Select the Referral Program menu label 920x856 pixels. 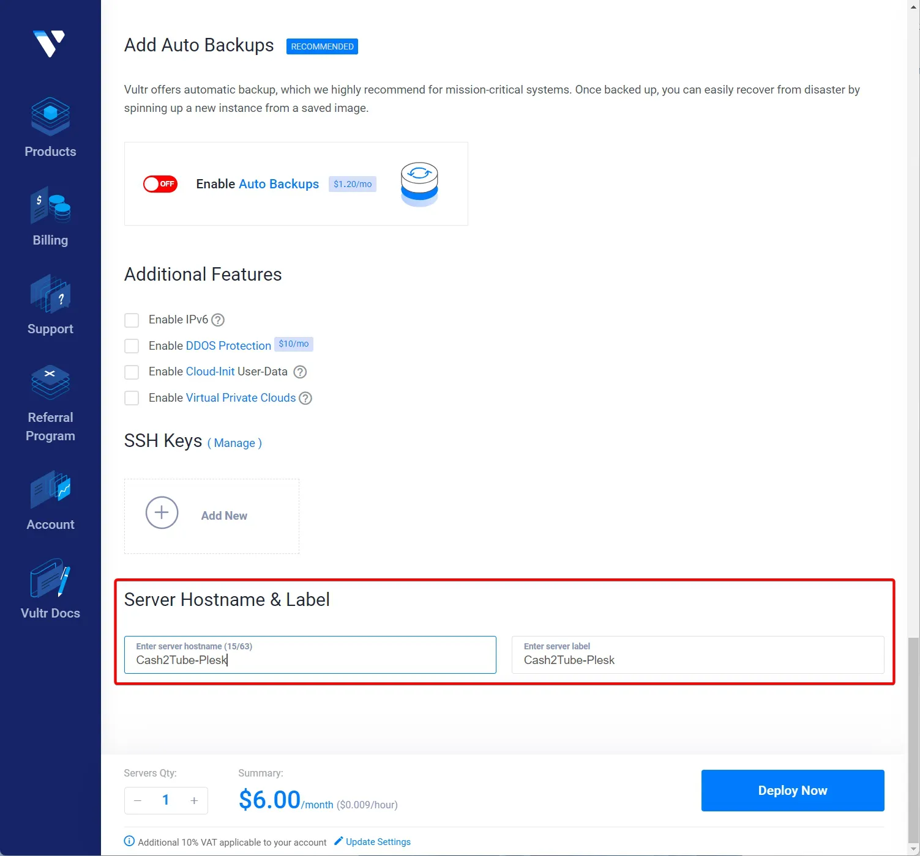coord(50,427)
